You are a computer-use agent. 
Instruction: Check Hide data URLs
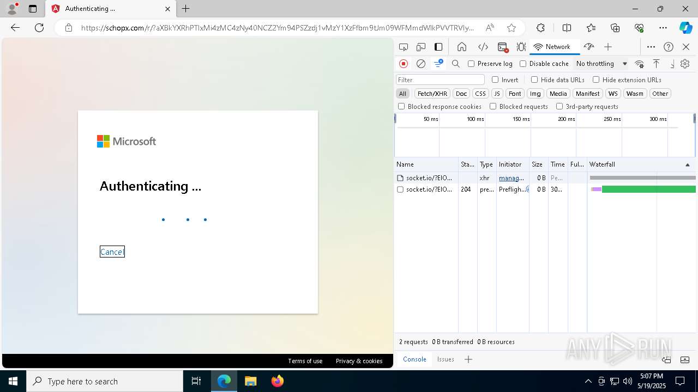(534, 79)
